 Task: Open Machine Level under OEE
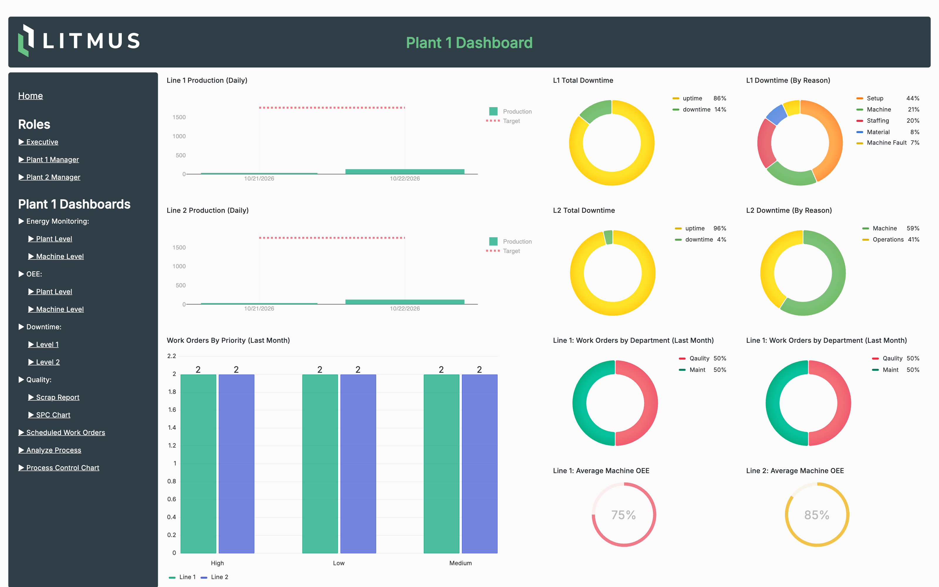56,309
